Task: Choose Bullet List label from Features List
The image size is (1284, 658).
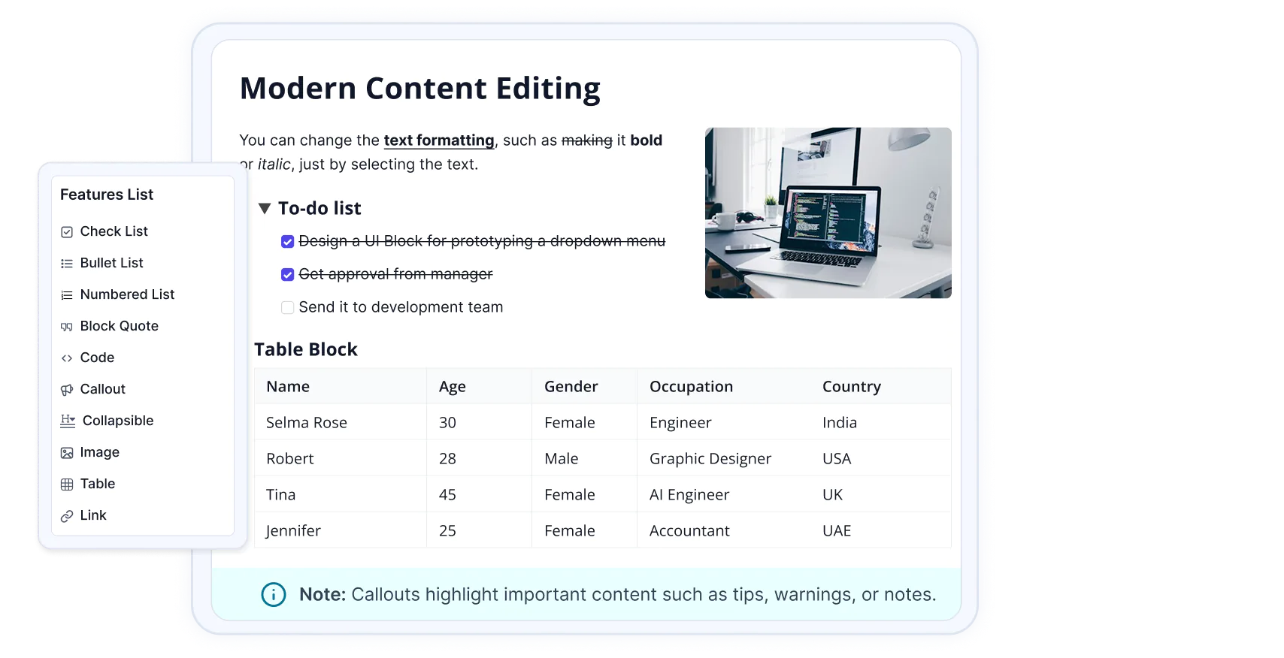Action: click(x=112, y=263)
